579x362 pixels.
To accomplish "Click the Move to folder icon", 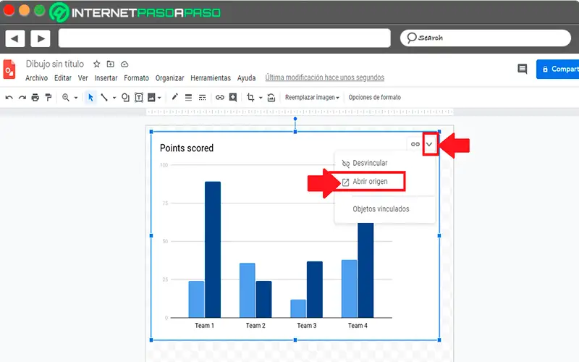I will coord(111,64).
